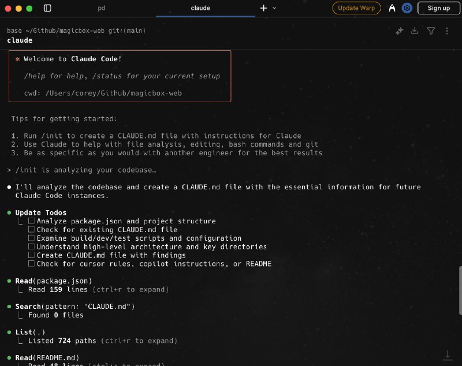Click the prompt path ~/Github/magicbox-web
Screen dimensions: 462x366
click(65, 31)
